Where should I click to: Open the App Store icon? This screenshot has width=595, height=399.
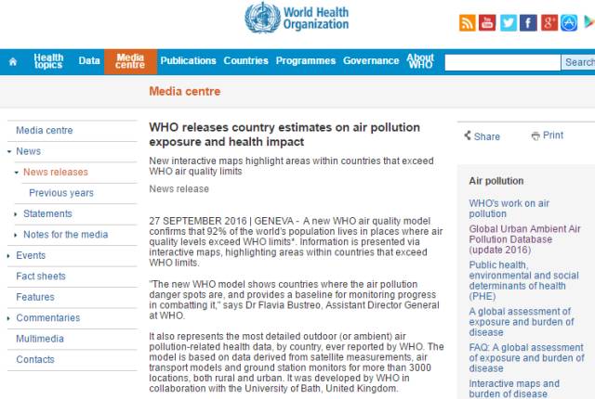click(569, 22)
